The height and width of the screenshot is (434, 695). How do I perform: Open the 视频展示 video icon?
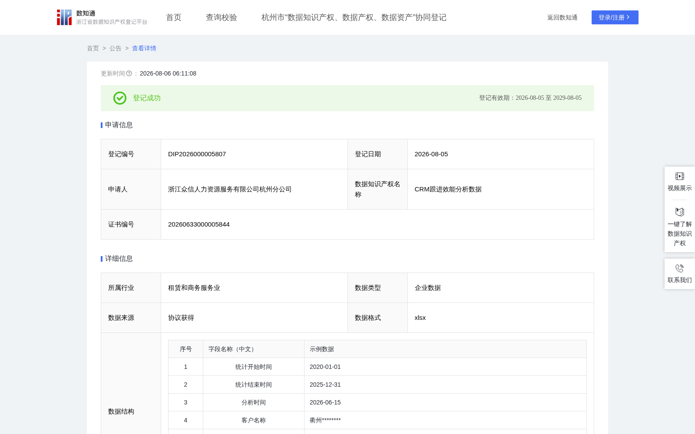pos(680,176)
